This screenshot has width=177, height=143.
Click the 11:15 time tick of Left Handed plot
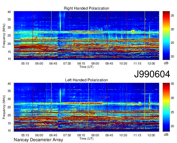[137, 135]
